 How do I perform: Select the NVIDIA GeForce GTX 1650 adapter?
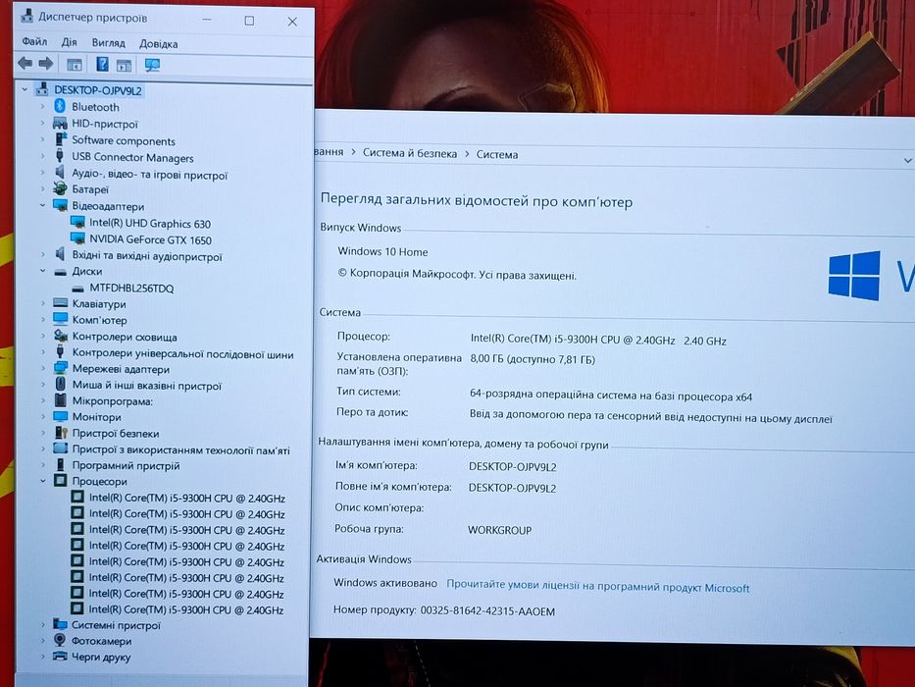pyautogui.click(x=150, y=239)
